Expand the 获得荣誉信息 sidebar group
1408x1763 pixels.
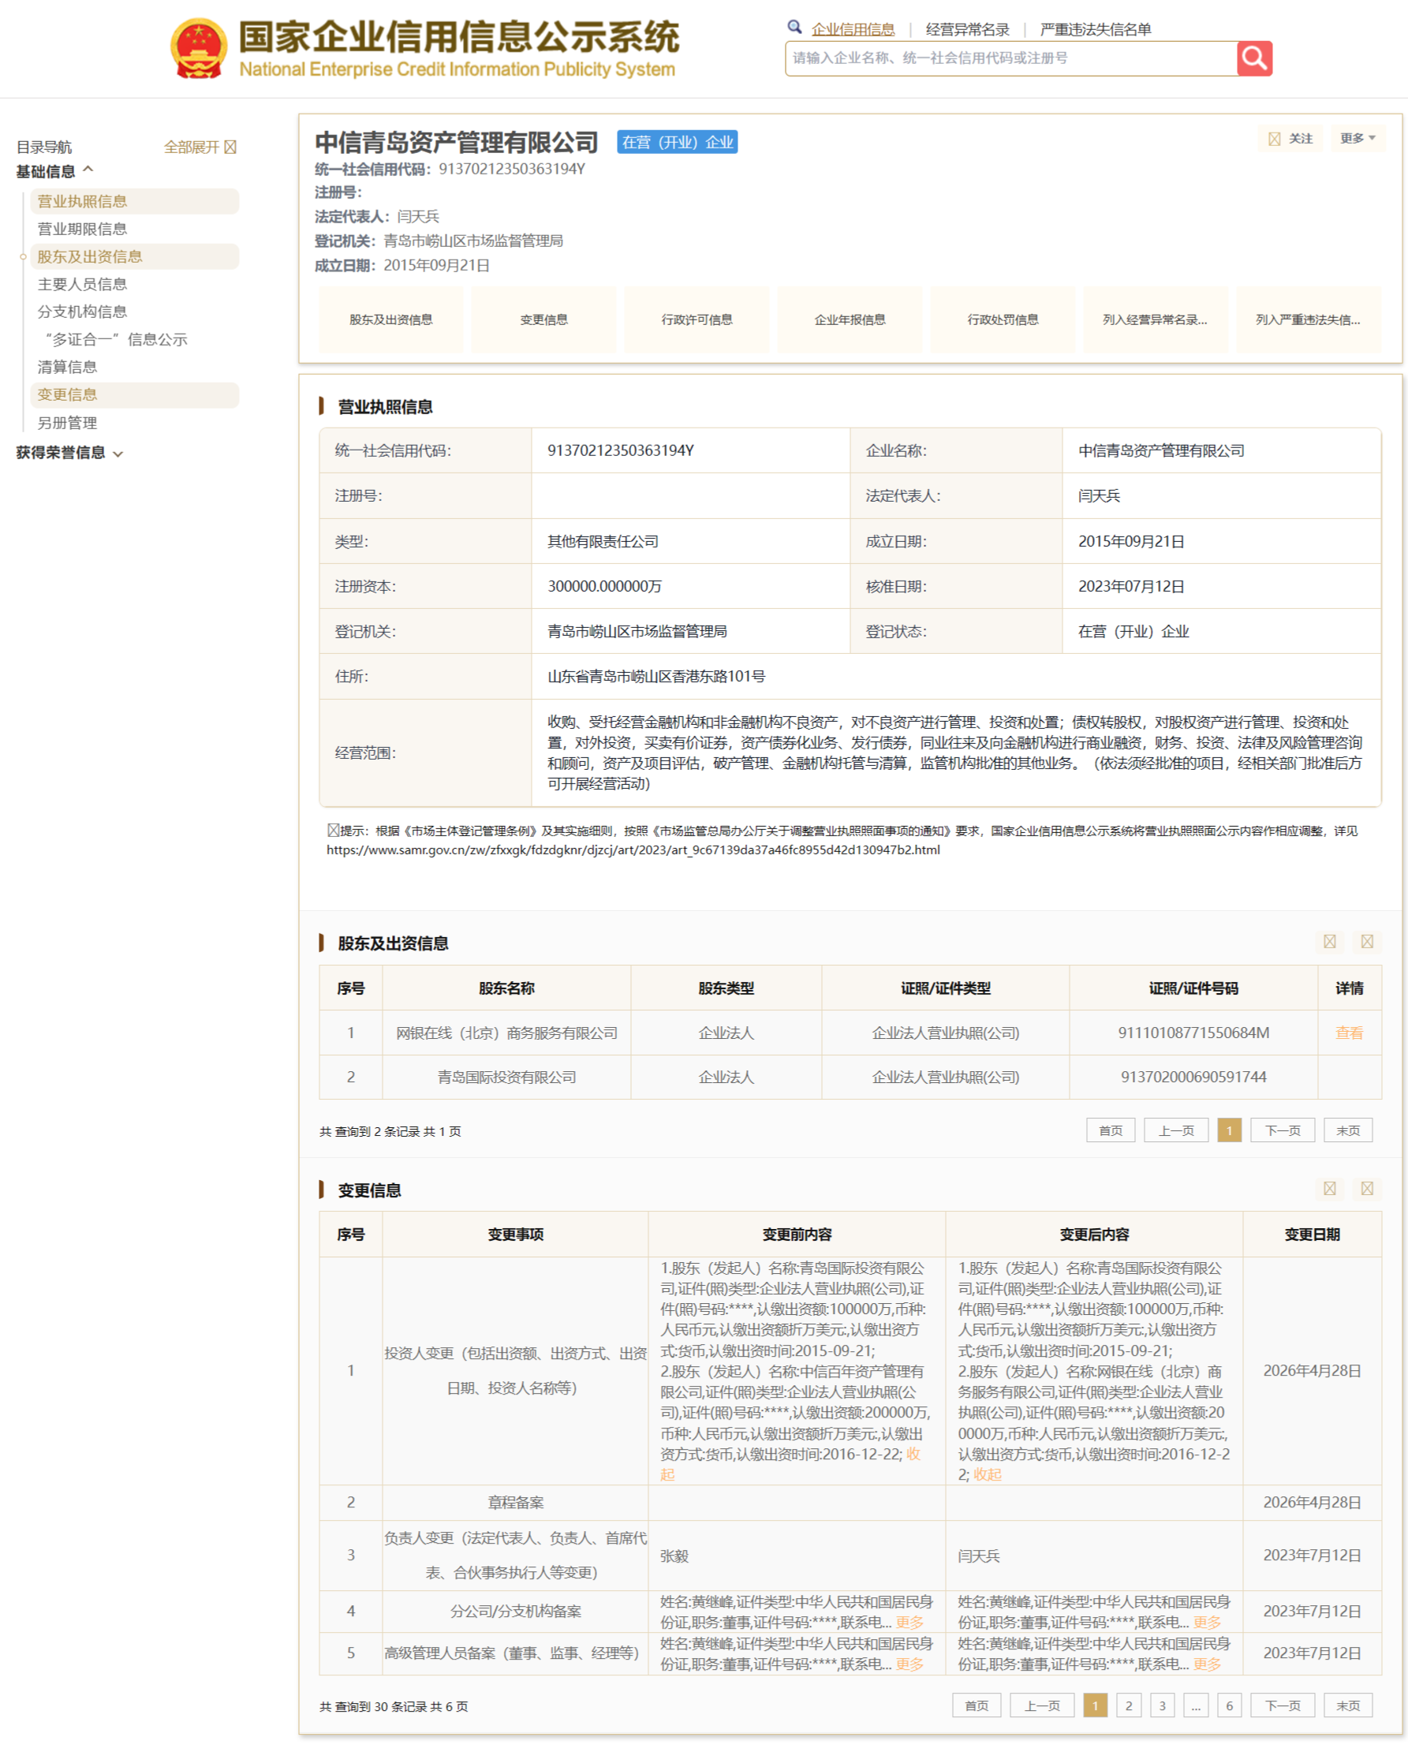[69, 453]
